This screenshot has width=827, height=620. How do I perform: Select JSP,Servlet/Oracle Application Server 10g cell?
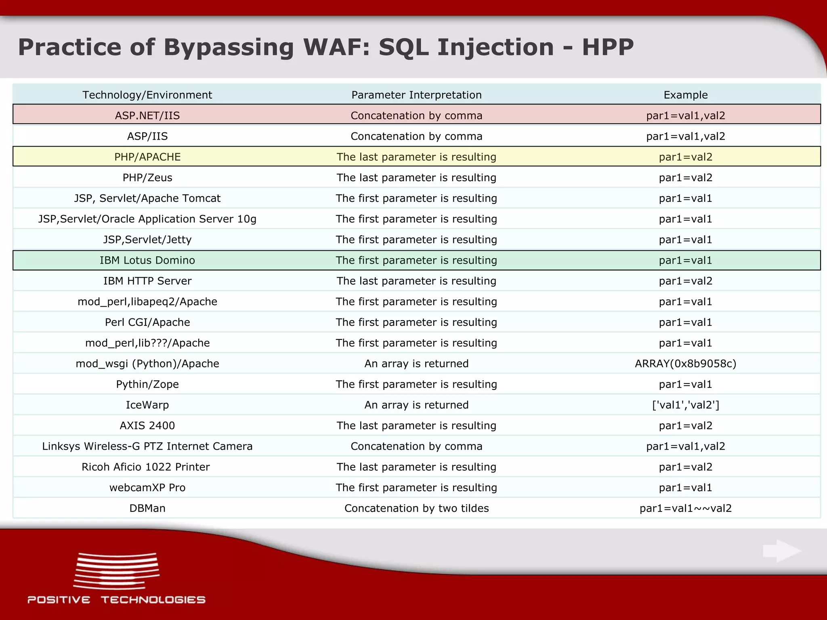147,219
